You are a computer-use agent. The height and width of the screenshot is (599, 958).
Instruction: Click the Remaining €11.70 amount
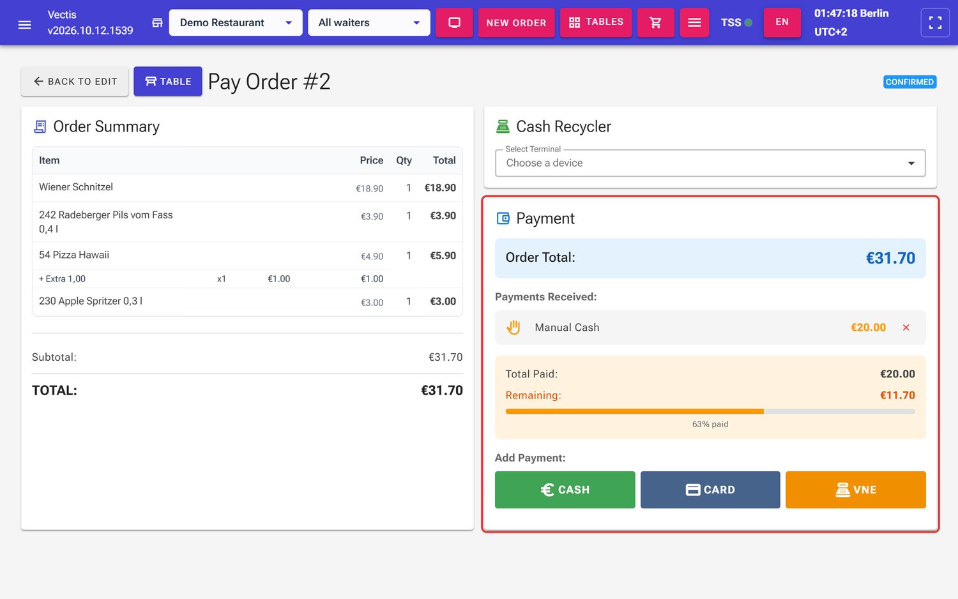(x=897, y=395)
